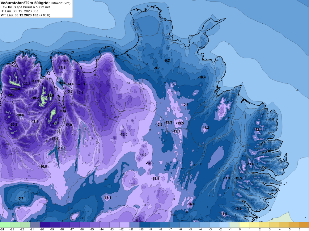The image size is (309, 231).
Task: Pick the lavender legend swatch labeled -12
Action: click(125, 225)
